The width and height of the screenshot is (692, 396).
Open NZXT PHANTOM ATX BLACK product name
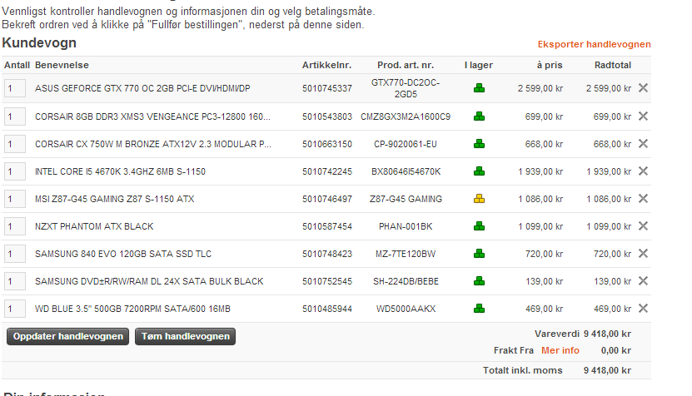tap(94, 226)
